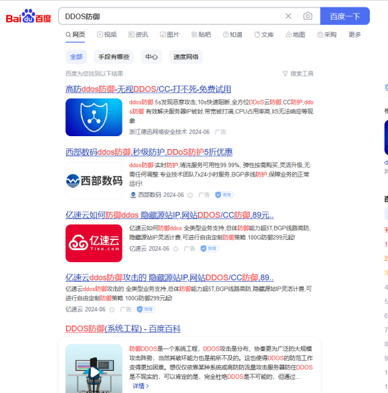Click the blue shield thumbnail image
Image resolution: width=388 pixels, height=393 pixels.
click(94, 117)
